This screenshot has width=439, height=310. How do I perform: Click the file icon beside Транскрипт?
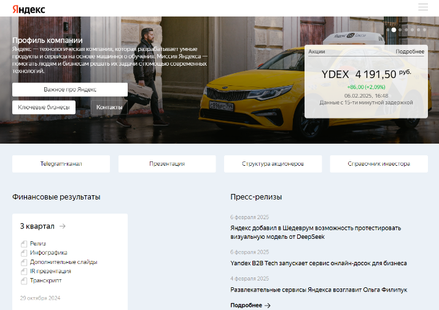click(x=24, y=281)
